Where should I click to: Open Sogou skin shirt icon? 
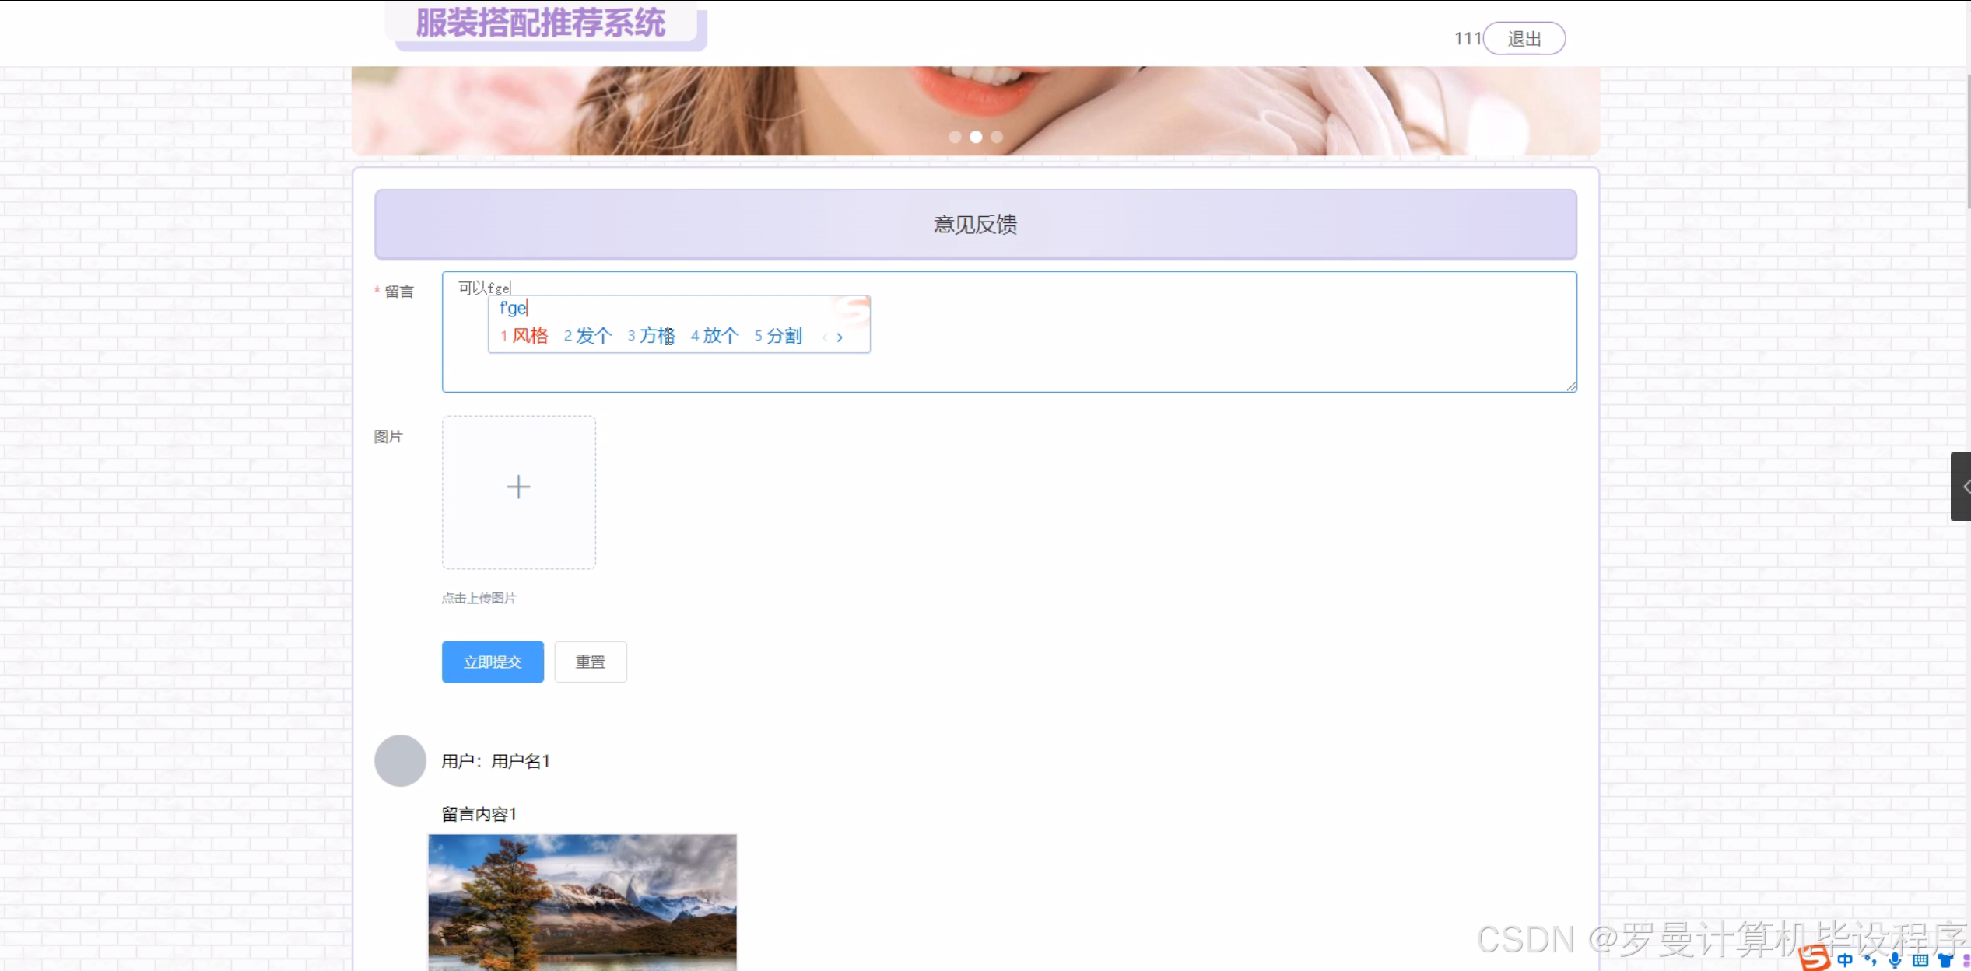pos(1945,960)
